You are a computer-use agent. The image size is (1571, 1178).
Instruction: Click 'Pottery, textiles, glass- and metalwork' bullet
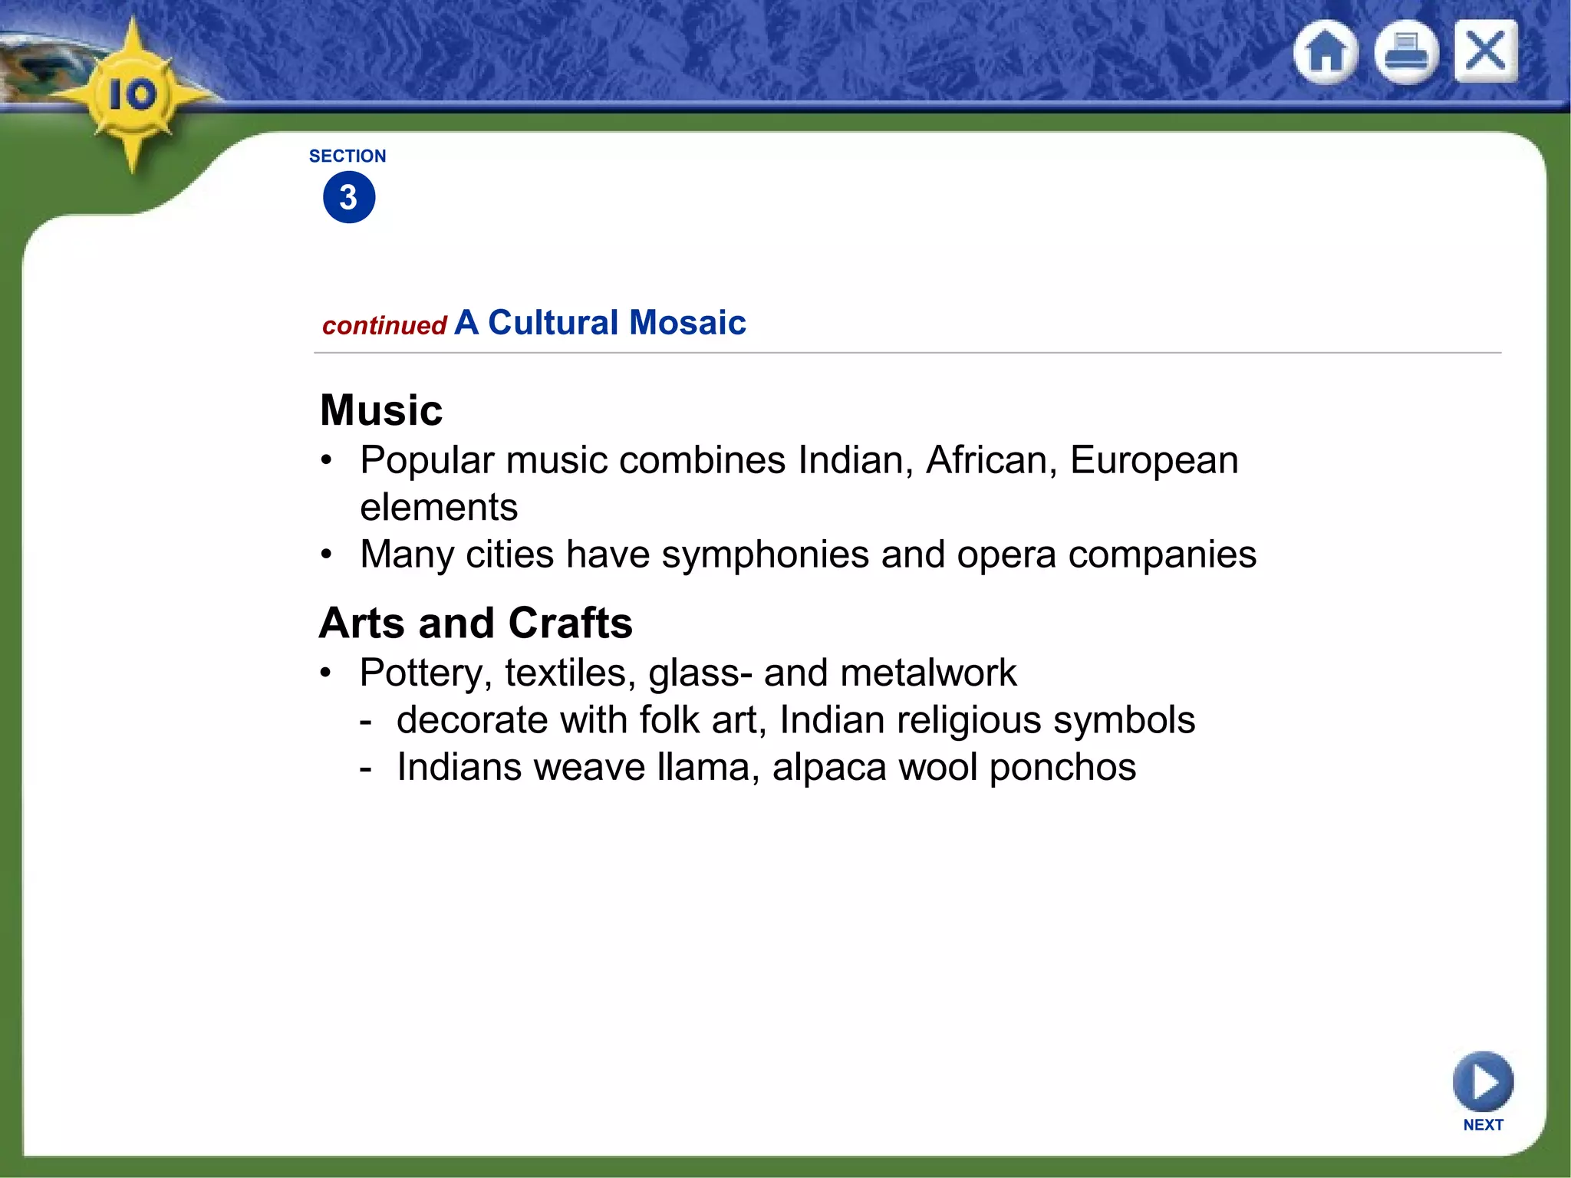(x=688, y=673)
